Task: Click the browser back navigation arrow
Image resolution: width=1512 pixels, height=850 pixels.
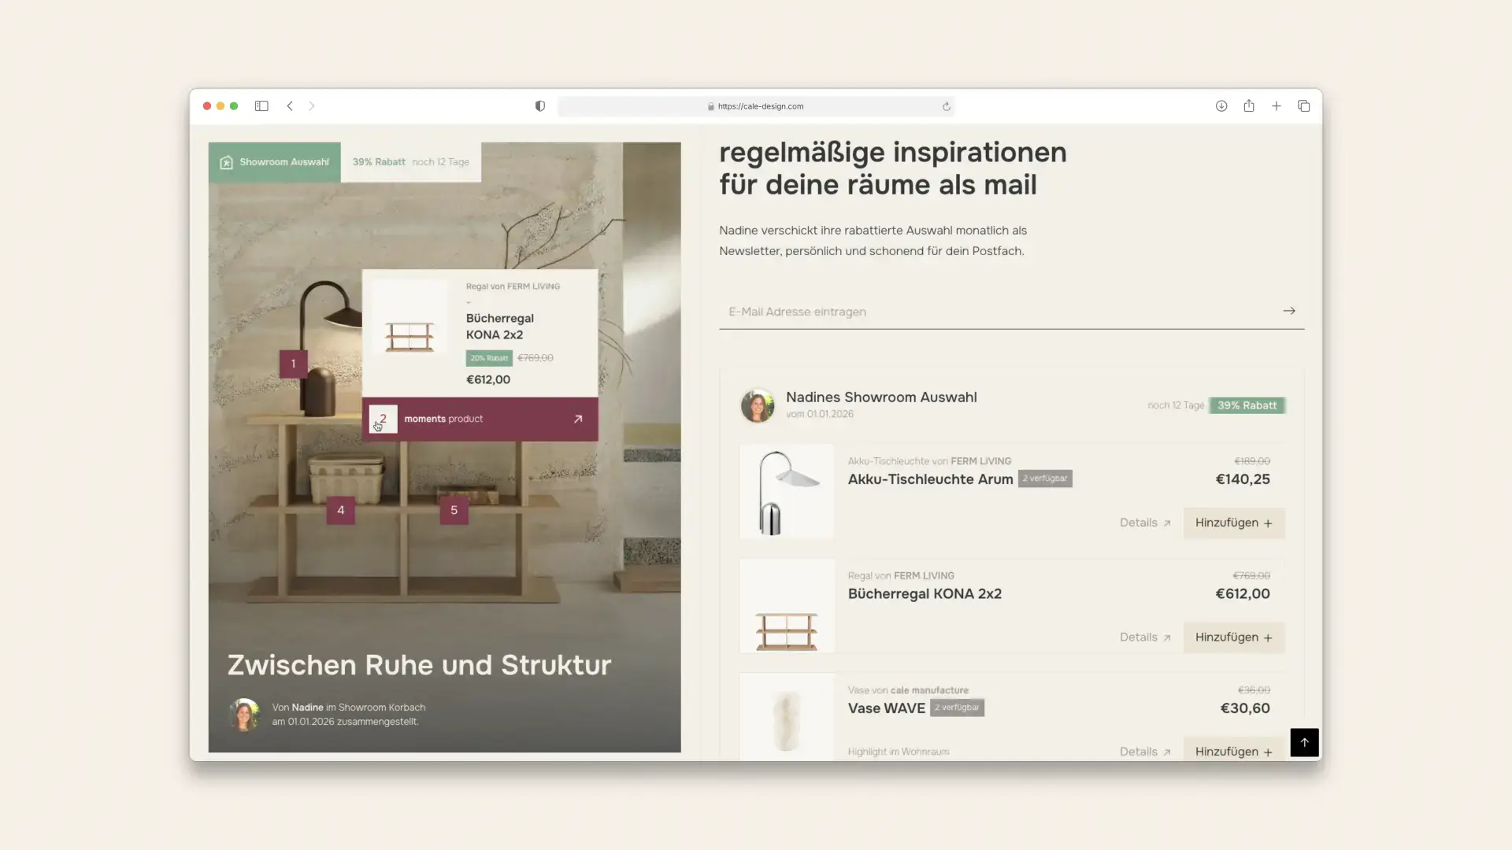Action: 290,106
